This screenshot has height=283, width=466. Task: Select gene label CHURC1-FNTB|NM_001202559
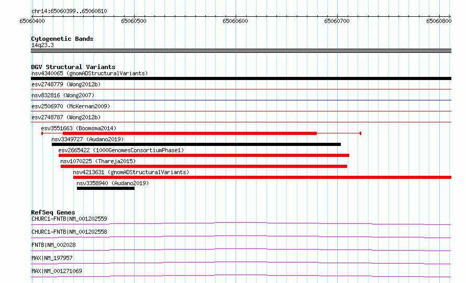pos(69,219)
